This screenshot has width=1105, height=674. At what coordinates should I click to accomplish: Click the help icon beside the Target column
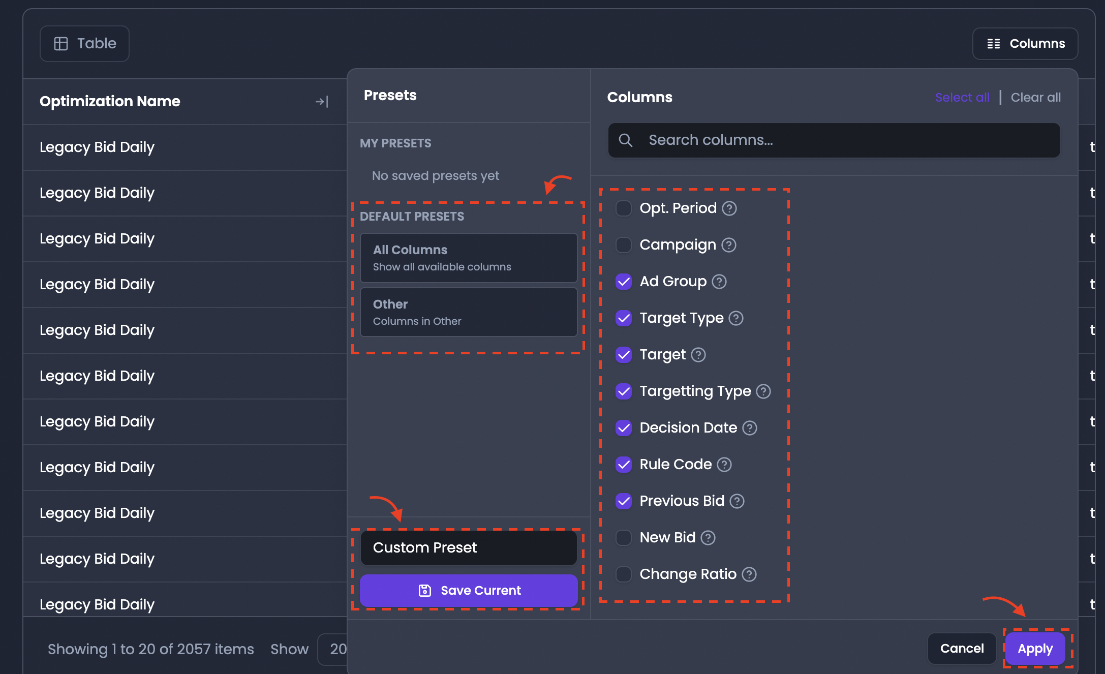[698, 355]
